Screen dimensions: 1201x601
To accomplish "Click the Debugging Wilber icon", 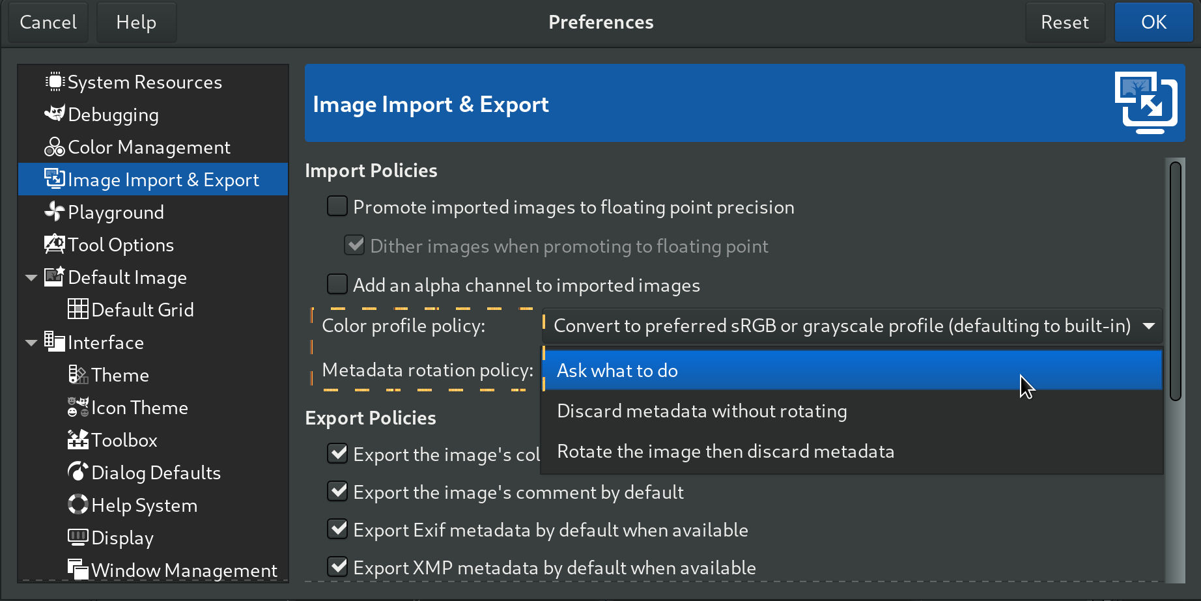I will [55, 115].
